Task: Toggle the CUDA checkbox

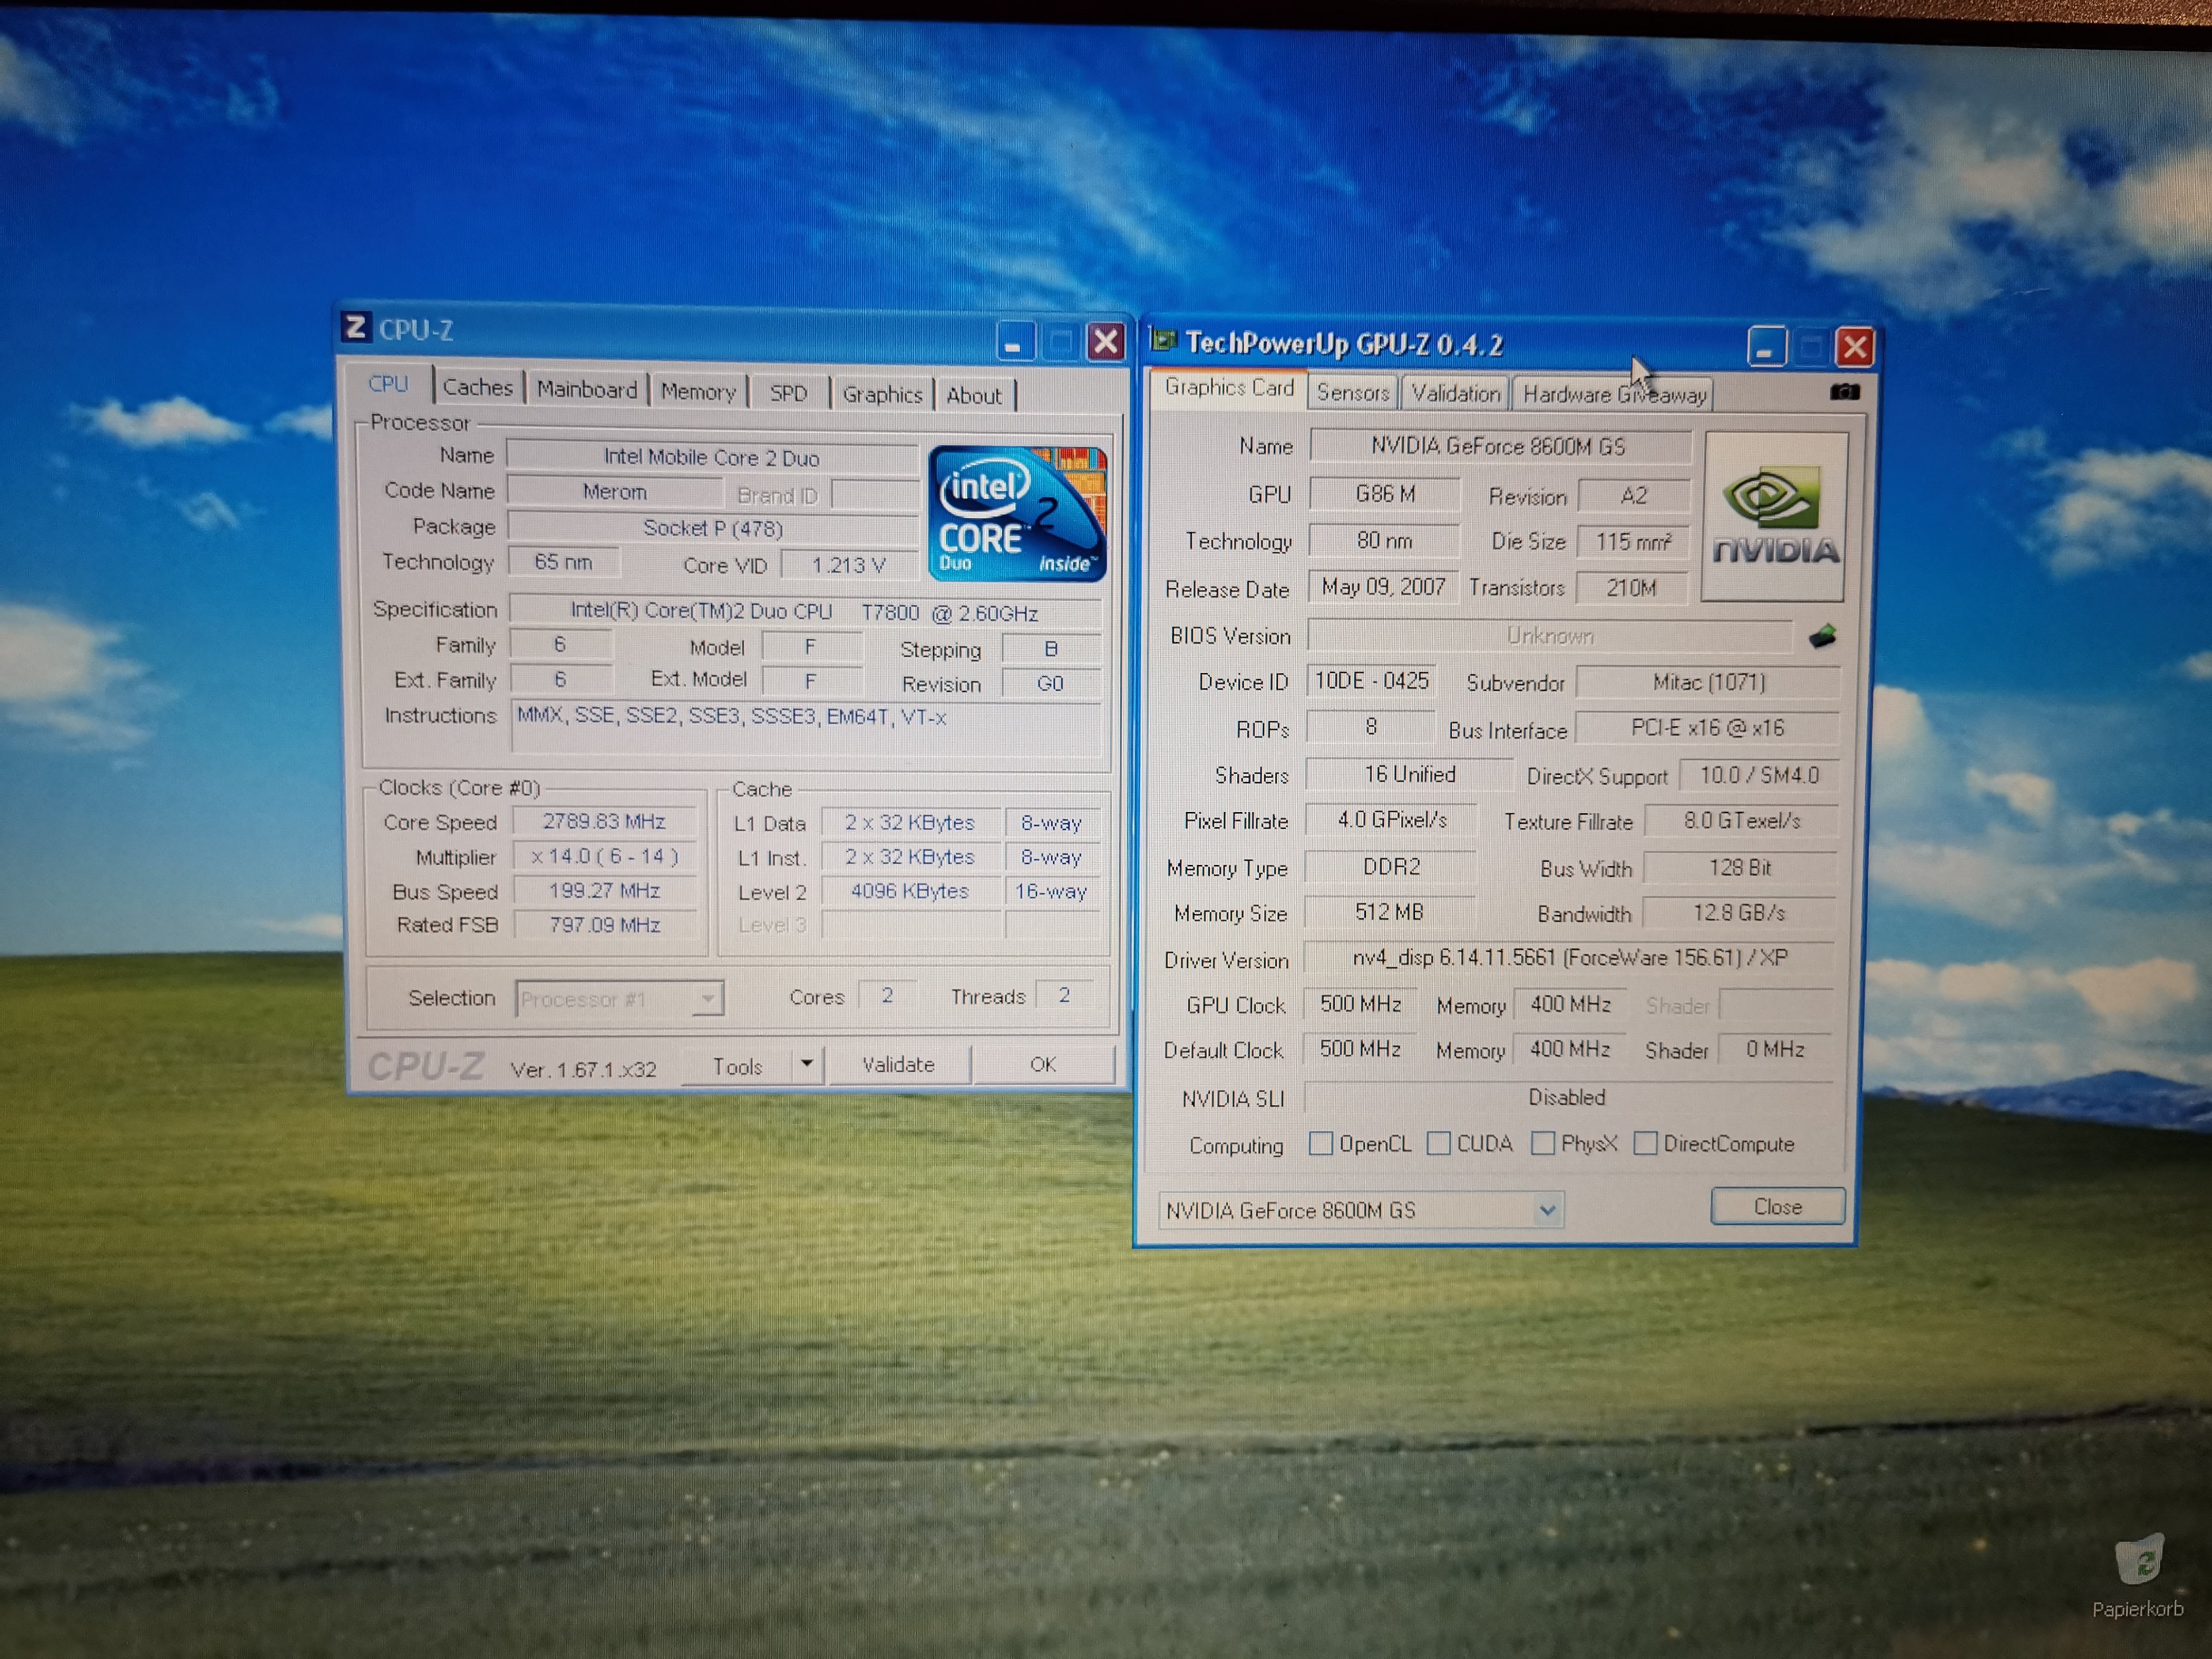Action: tap(1438, 1143)
